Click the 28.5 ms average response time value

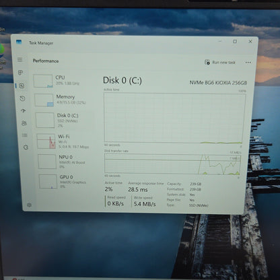pos(138,190)
